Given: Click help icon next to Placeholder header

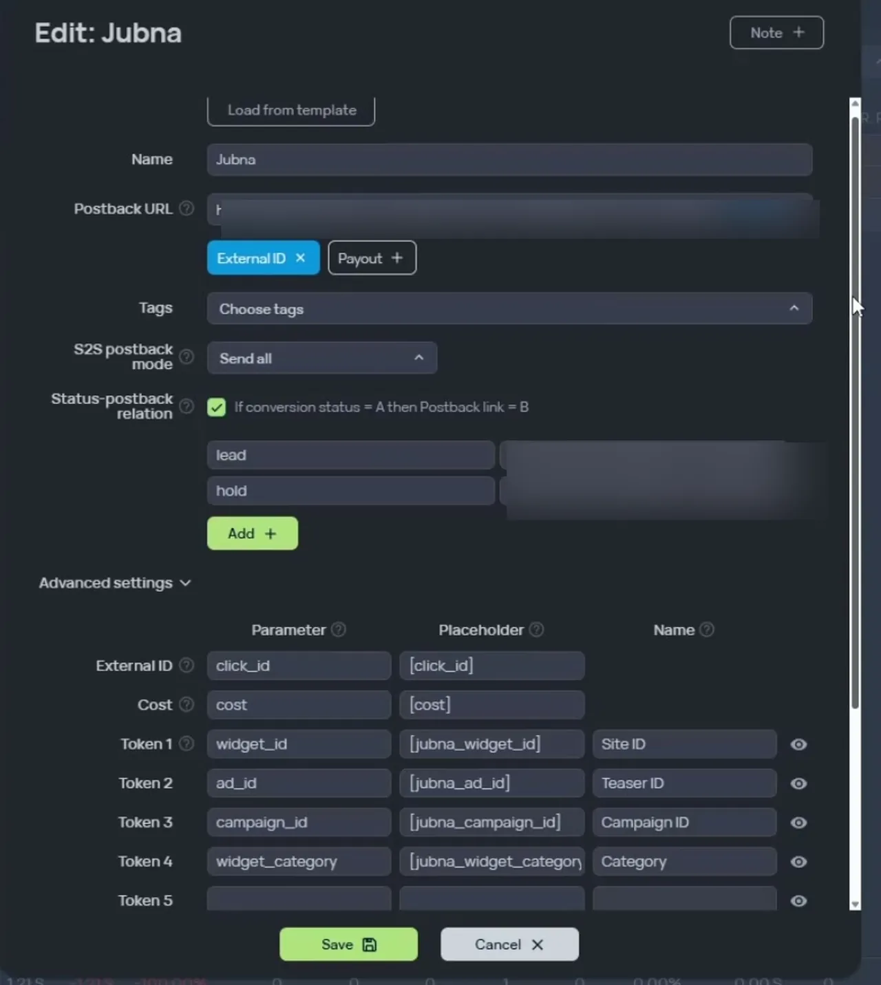Looking at the screenshot, I should tap(537, 629).
